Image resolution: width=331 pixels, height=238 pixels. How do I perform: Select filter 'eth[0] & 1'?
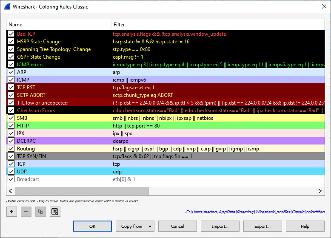pyautogui.click(x=124, y=179)
